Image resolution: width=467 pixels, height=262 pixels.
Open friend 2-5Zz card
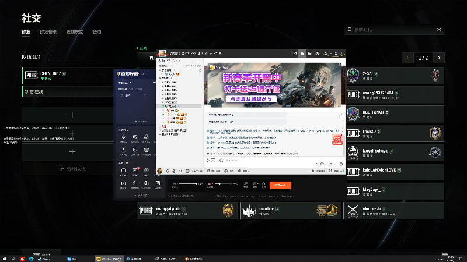tap(395, 76)
